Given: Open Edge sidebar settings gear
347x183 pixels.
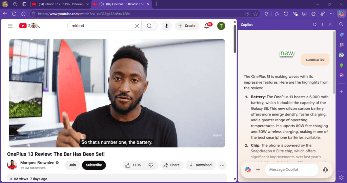Looking at the screenshot, I should point(341,177).
